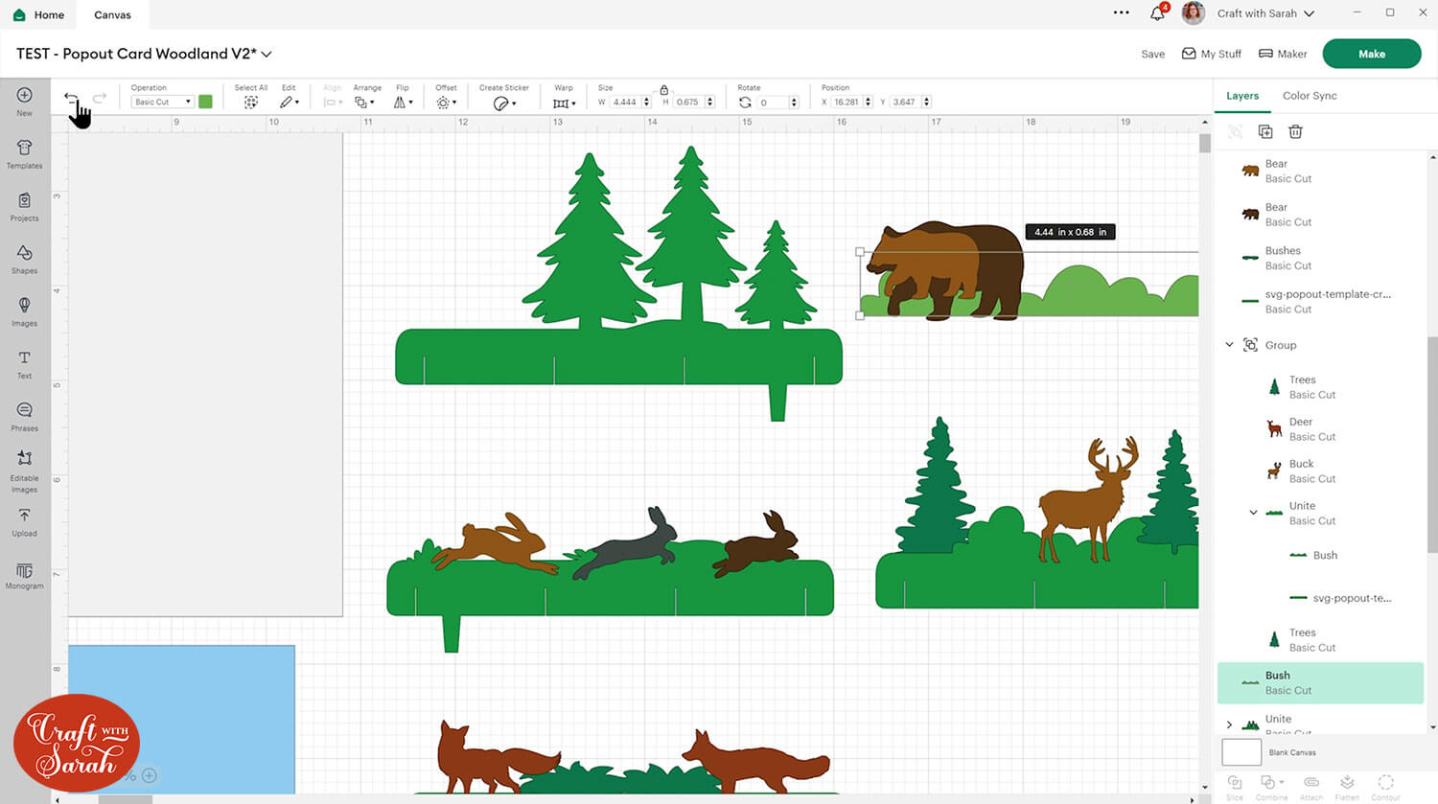
Task: Duplicate the selected layer using the duplicate icon
Action: click(1265, 131)
